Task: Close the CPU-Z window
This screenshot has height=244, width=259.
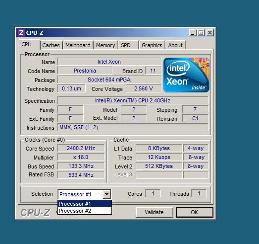Action: 210,33
